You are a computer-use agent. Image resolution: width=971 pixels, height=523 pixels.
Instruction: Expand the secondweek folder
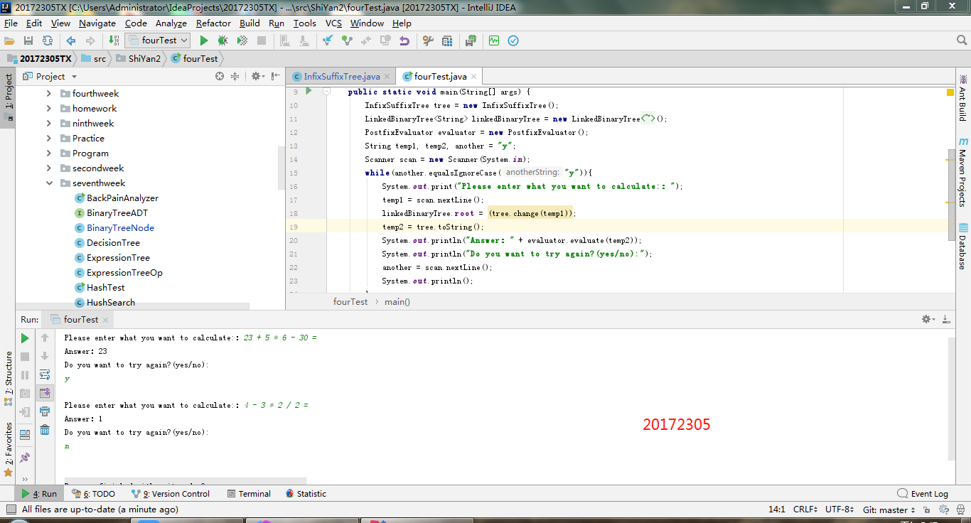49,168
